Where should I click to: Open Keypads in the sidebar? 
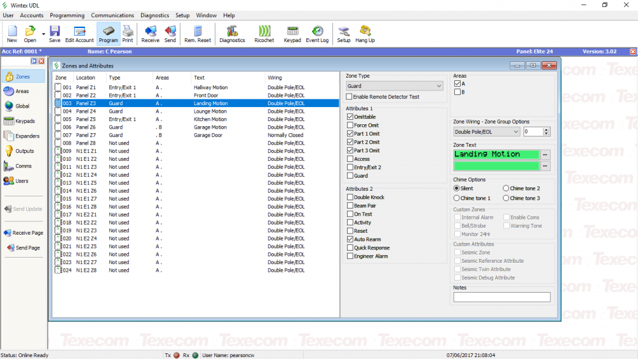pyautogui.click(x=23, y=121)
